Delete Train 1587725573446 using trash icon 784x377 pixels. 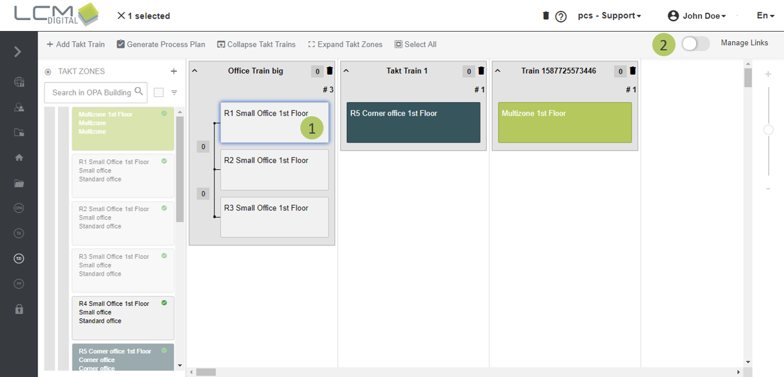click(x=633, y=71)
